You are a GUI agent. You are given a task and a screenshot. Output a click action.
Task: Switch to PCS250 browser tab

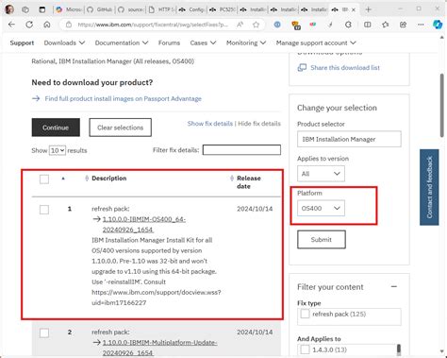click(x=223, y=9)
